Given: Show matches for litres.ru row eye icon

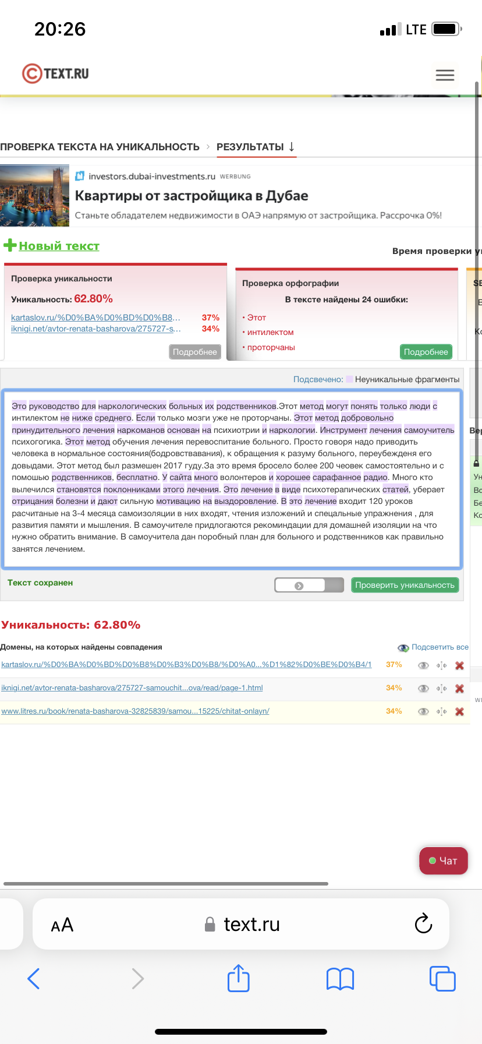Looking at the screenshot, I should tap(423, 711).
